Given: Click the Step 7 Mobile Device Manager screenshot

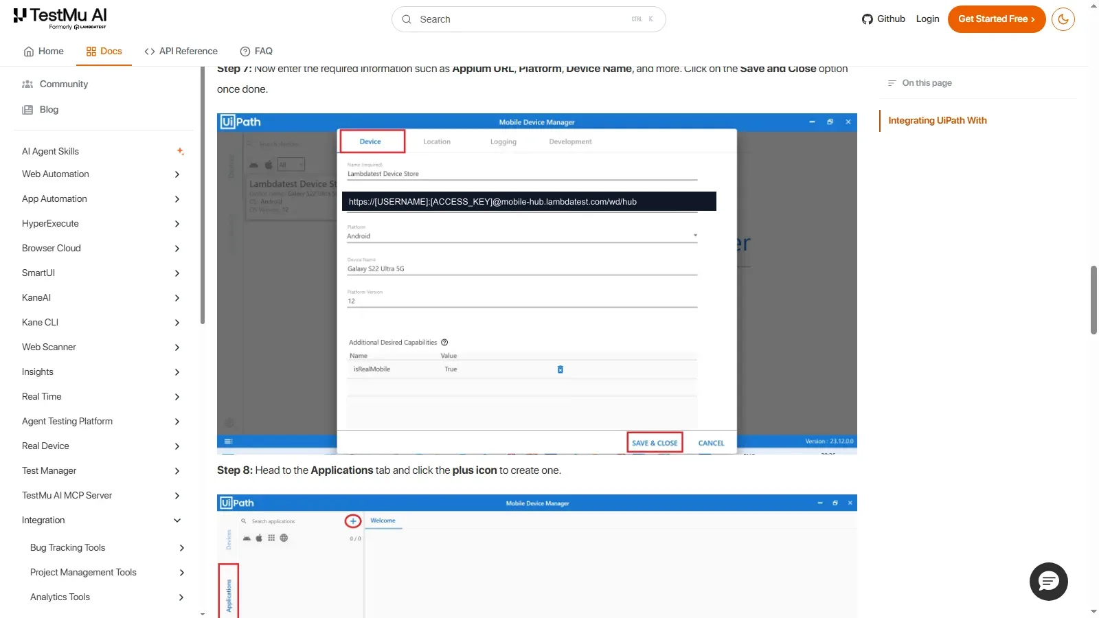Looking at the screenshot, I should pyautogui.click(x=537, y=284).
